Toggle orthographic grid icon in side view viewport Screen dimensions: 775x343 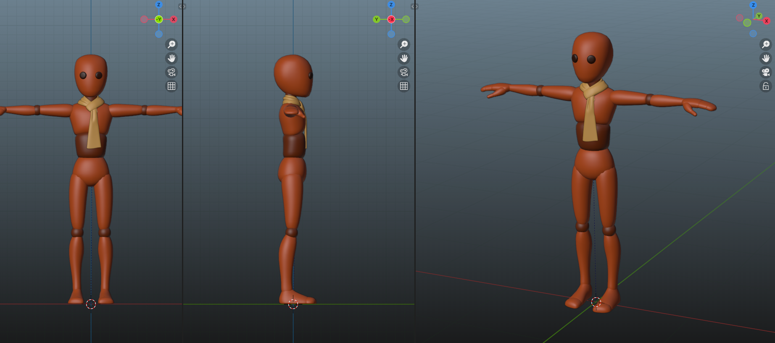[x=404, y=86]
